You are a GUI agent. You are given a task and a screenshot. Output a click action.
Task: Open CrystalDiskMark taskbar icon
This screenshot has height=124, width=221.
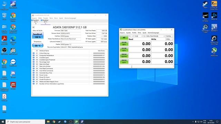76,122
